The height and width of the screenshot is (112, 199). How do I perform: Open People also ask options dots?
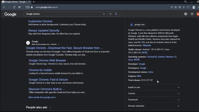(x=50, y=107)
